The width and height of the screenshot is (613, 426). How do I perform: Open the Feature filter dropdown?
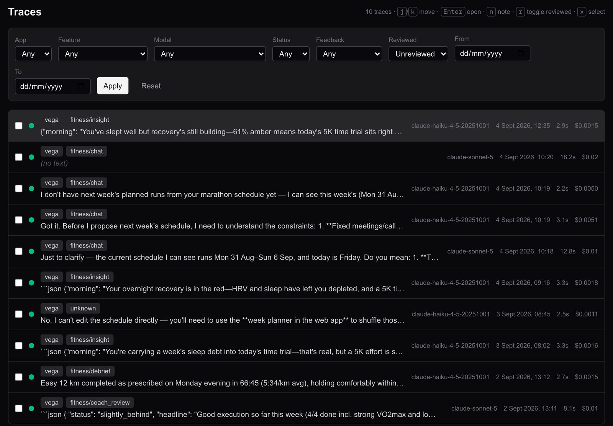point(103,54)
